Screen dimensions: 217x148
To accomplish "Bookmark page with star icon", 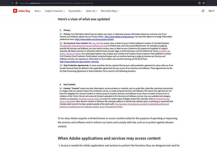I will coord(204,3).
